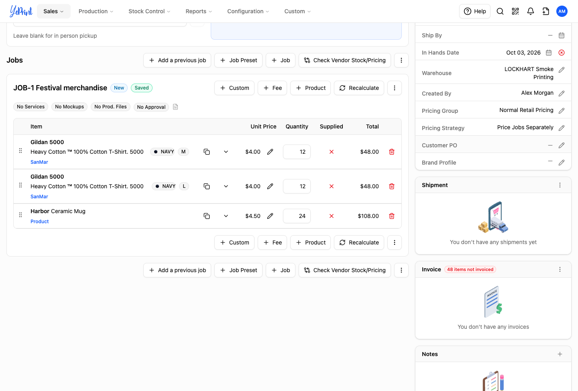This screenshot has height=391, width=578.
Task: Open the Stock Control menu
Action: (149, 11)
